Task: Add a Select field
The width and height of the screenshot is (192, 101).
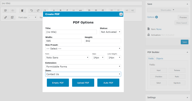Action: coord(159,83)
